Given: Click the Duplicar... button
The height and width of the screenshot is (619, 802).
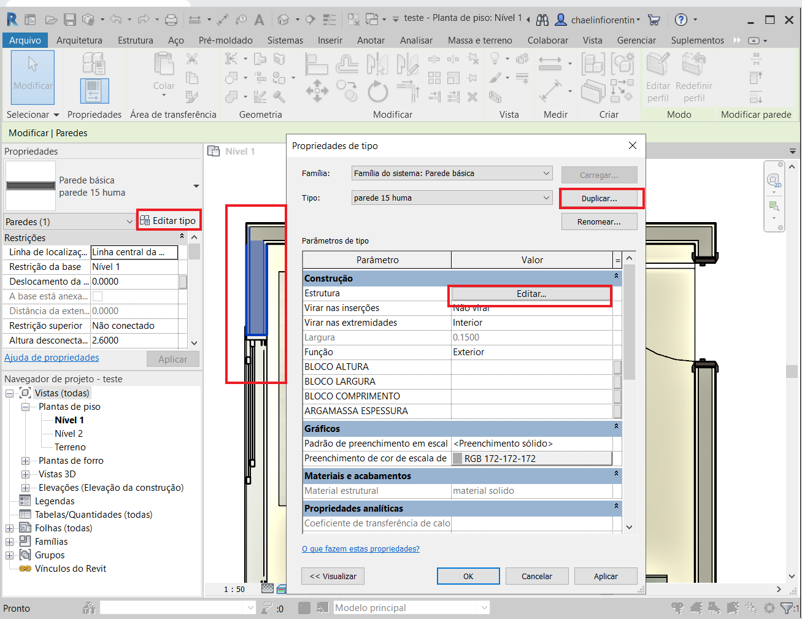Looking at the screenshot, I should (x=600, y=199).
